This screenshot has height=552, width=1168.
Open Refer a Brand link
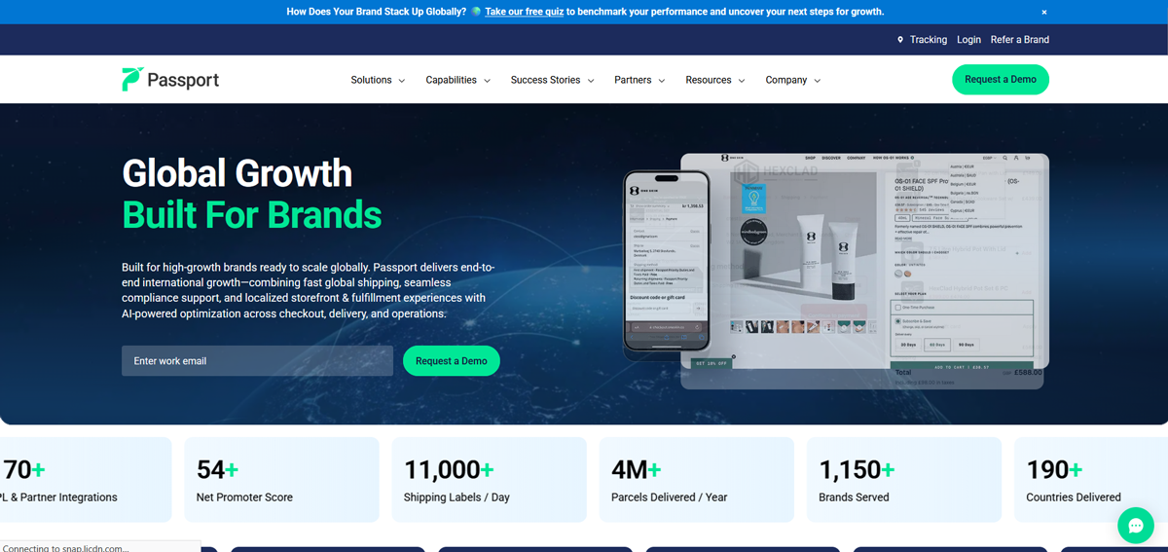[1020, 40]
